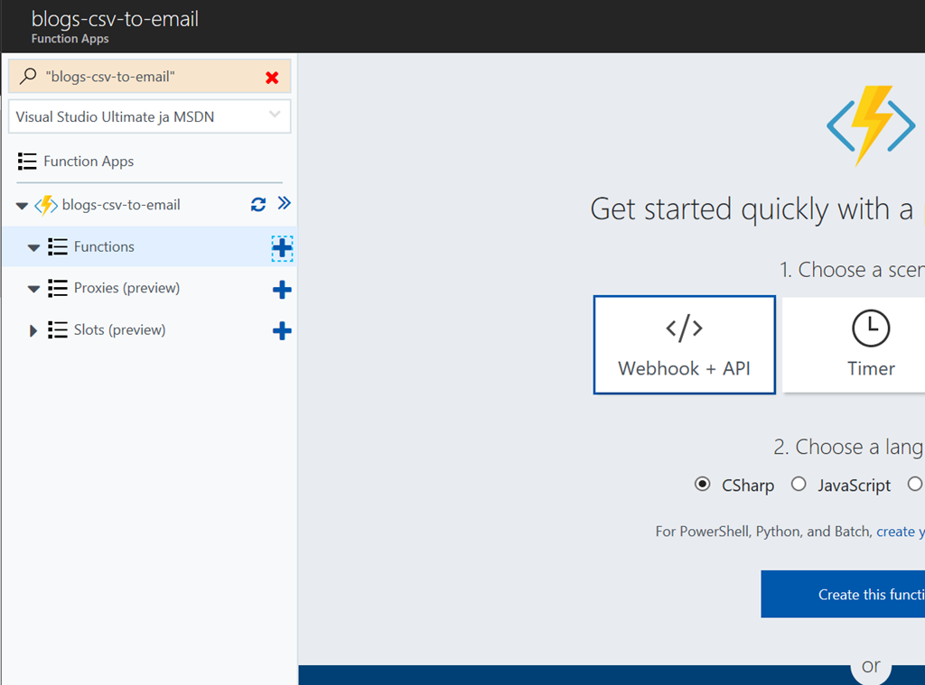Click the red X to clear search
925x685 pixels.
point(272,78)
